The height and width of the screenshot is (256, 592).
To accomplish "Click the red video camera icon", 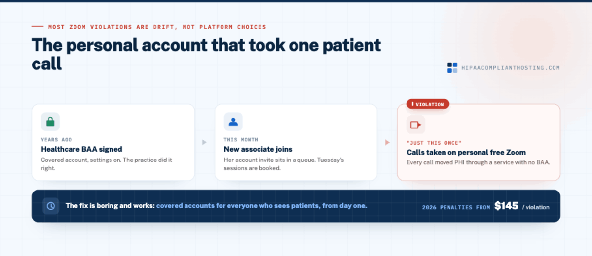I will tap(416, 125).
